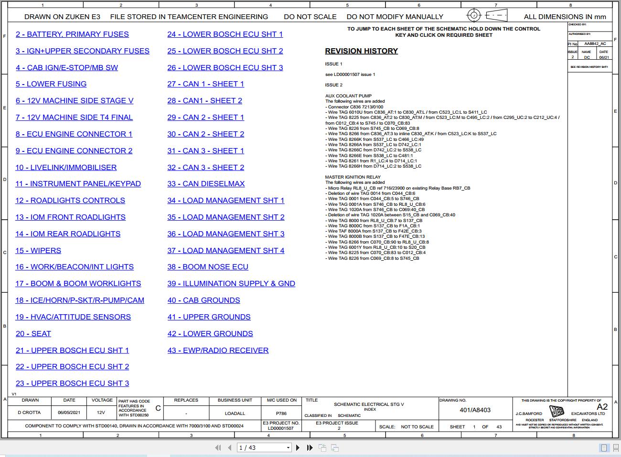Screen dimensions: 621x457
Task: Go to the previous page arrow
Action: (x=230, y=447)
